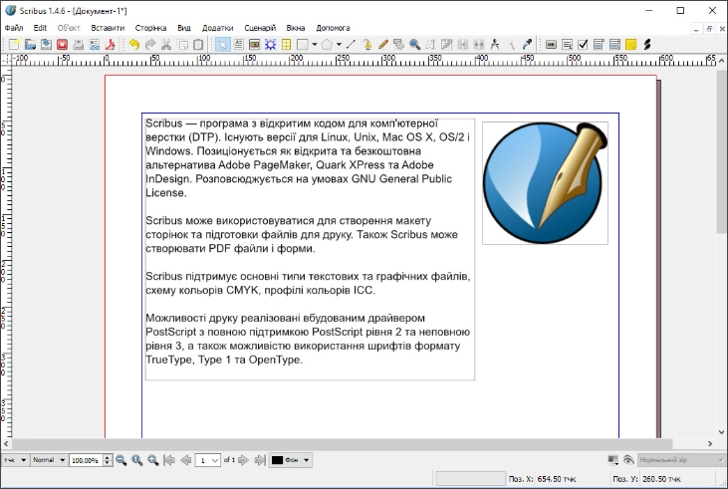The height and width of the screenshot is (489, 728).
Task: Activate the Select Item tool
Action: point(223,45)
